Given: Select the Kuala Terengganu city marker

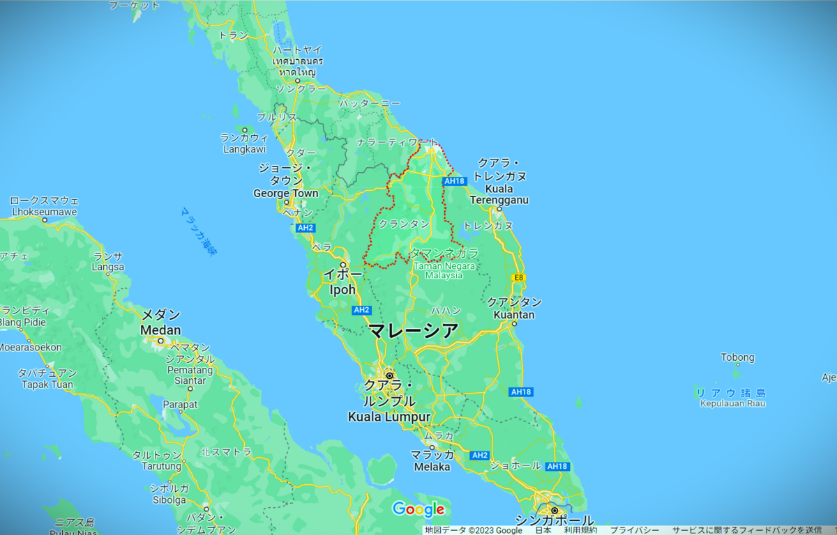Looking at the screenshot, I should 499,209.
